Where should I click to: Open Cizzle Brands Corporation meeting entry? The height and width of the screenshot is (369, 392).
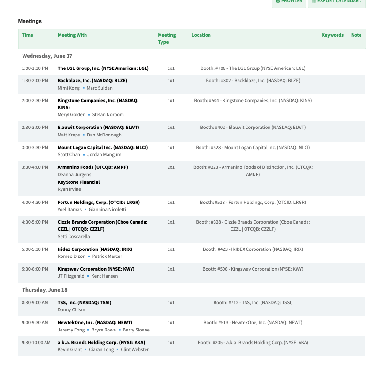[102, 226]
